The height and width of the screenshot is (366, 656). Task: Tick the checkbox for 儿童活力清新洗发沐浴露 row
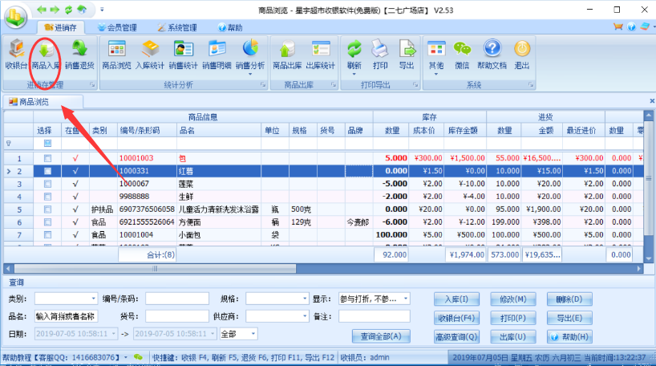[x=47, y=209]
